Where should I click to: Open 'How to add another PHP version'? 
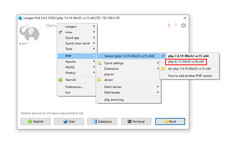[190, 76]
